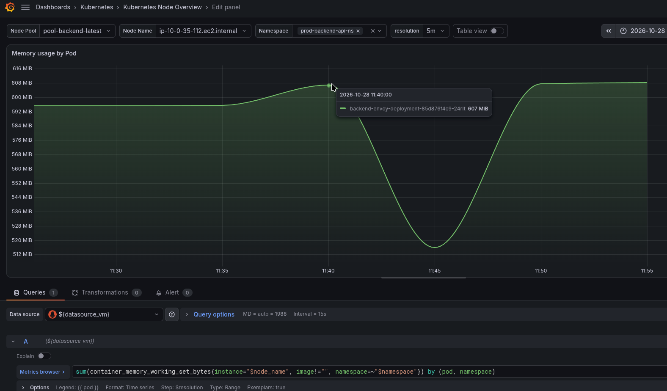Open the time picker clock icon
Image resolution: width=667 pixels, height=391 pixels.
coord(623,31)
